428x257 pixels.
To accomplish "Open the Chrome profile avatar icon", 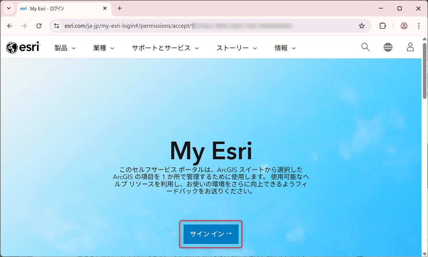I will [x=404, y=26].
